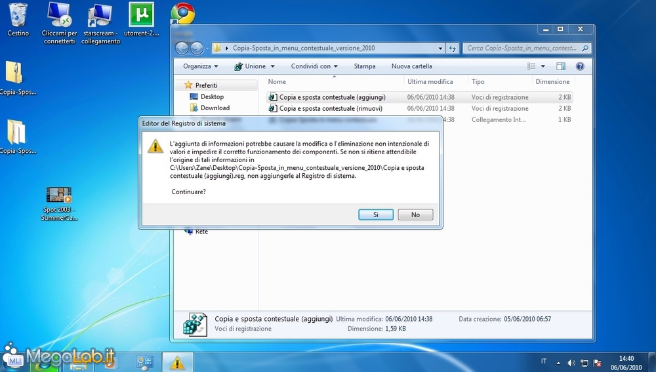Click the 'Collegamento Int...' type cell

[499, 119]
